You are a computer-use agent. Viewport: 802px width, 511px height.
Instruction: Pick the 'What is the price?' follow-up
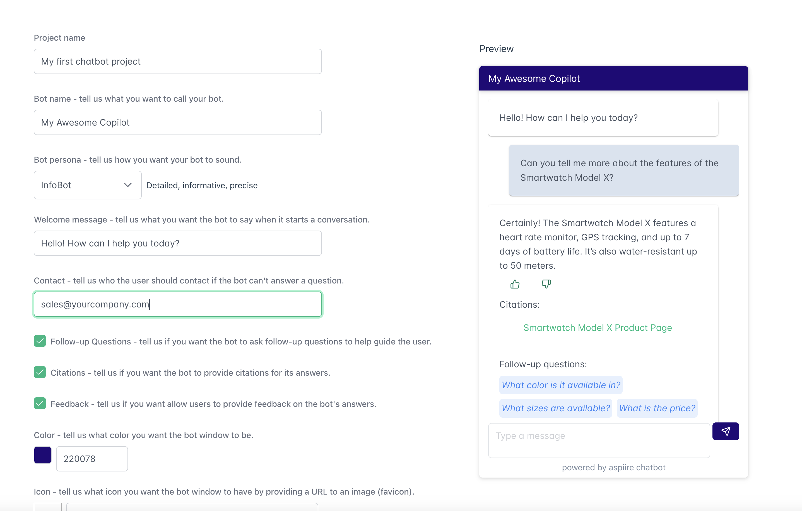[657, 408]
